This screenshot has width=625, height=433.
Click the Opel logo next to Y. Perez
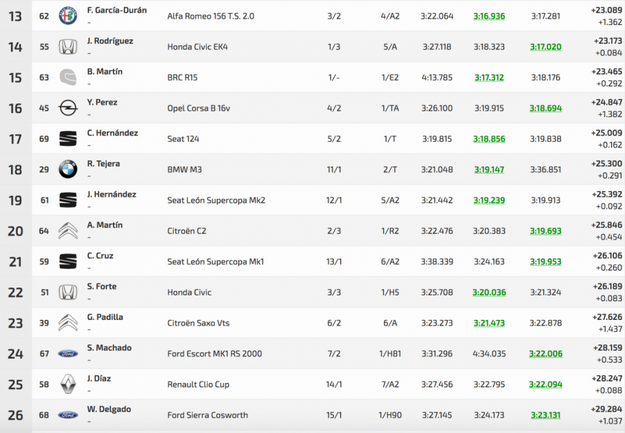tap(68, 108)
